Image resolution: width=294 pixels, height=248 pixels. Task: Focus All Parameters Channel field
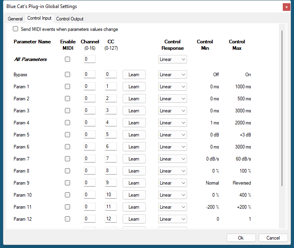tap(90, 59)
